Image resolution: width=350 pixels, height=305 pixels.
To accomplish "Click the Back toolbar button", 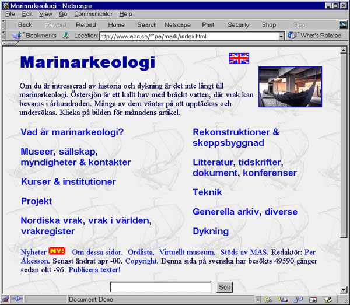I will pos(25,24).
